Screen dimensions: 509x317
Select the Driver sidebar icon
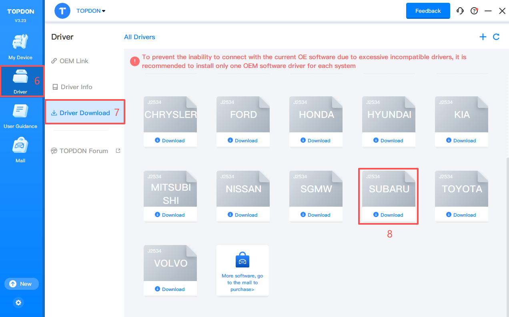(20, 81)
